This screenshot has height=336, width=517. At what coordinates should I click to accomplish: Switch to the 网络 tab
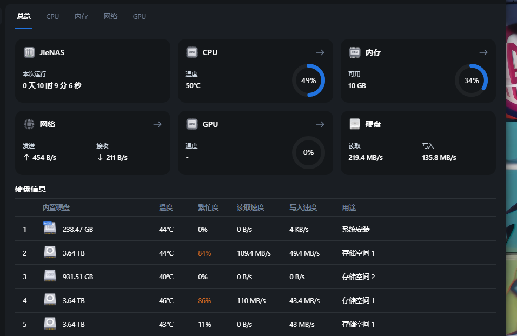[111, 16]
